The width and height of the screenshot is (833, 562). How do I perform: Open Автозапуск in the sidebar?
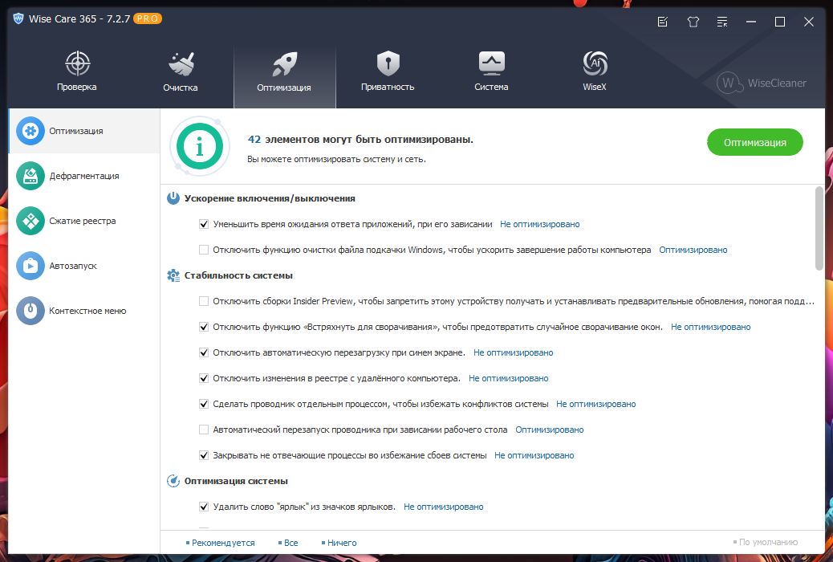[x=84, y=266]
